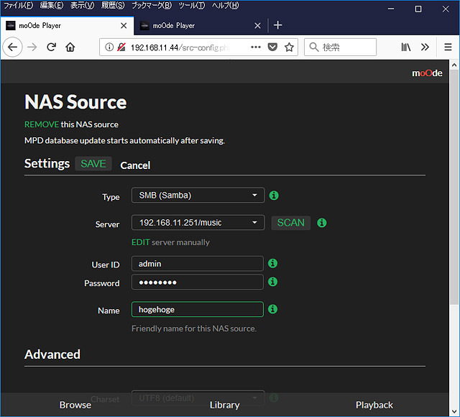Close the first moOde Player tab

pyautogui.click(x=124, y=26)
